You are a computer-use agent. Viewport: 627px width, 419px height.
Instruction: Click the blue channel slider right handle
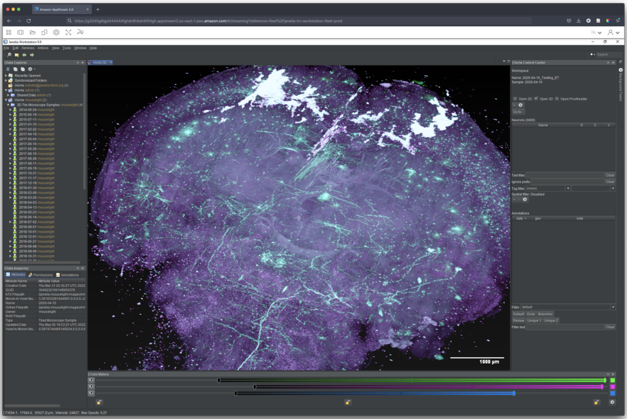(x=514, y=393)
